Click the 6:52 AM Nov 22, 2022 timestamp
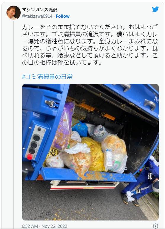This screenshot has height=229, width=165. pos(44,226)
